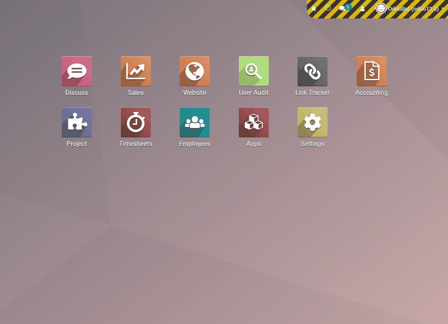Click the Timesheets label text
The width and height of the screenshot is (448, 324).
(136, 144)
